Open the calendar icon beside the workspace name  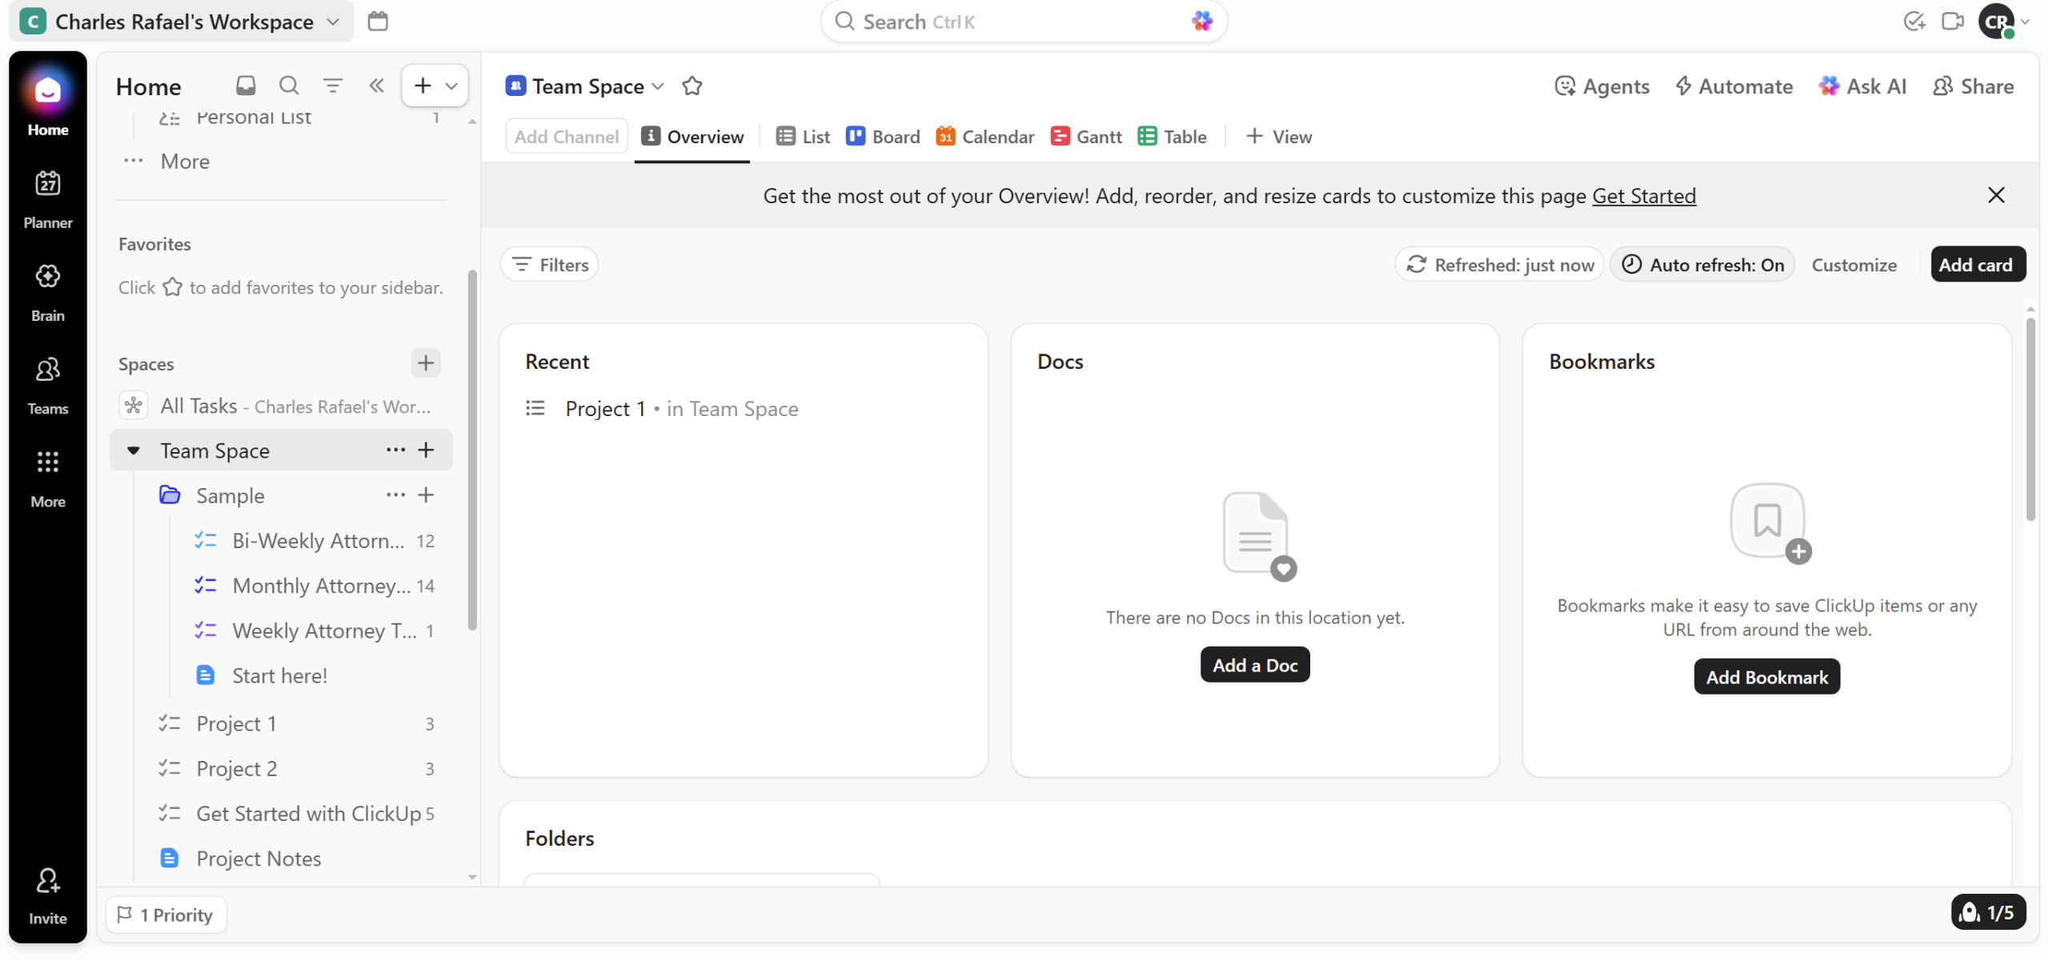coord(378,22)
